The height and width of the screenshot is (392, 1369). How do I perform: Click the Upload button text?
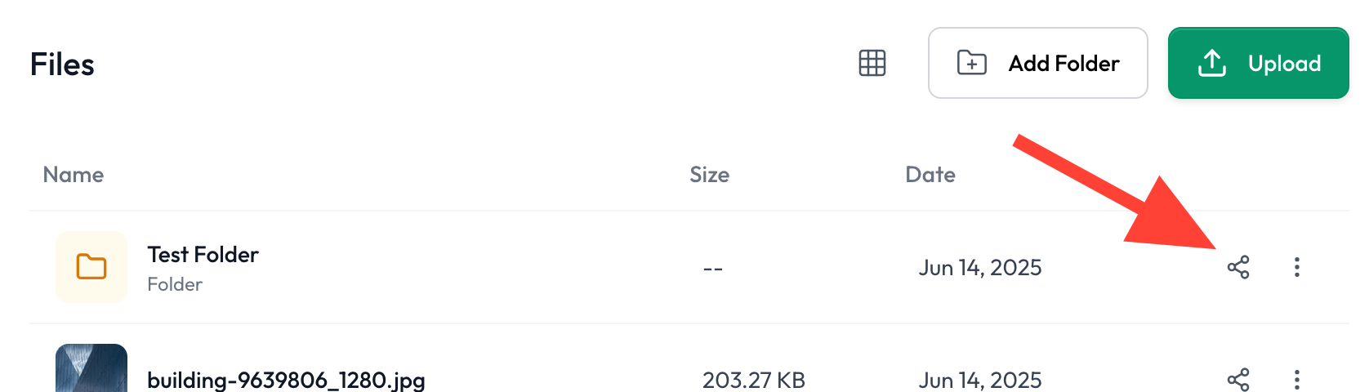(x=1284, y=64)
